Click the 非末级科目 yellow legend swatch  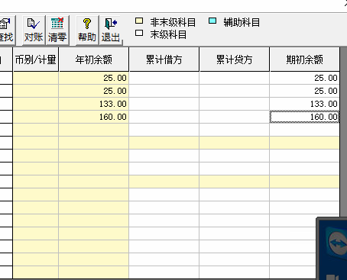point(139,21)
